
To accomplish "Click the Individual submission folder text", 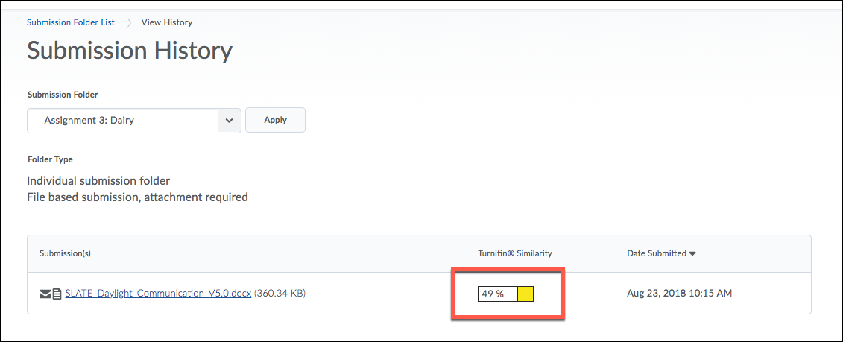I will (98, 181).
